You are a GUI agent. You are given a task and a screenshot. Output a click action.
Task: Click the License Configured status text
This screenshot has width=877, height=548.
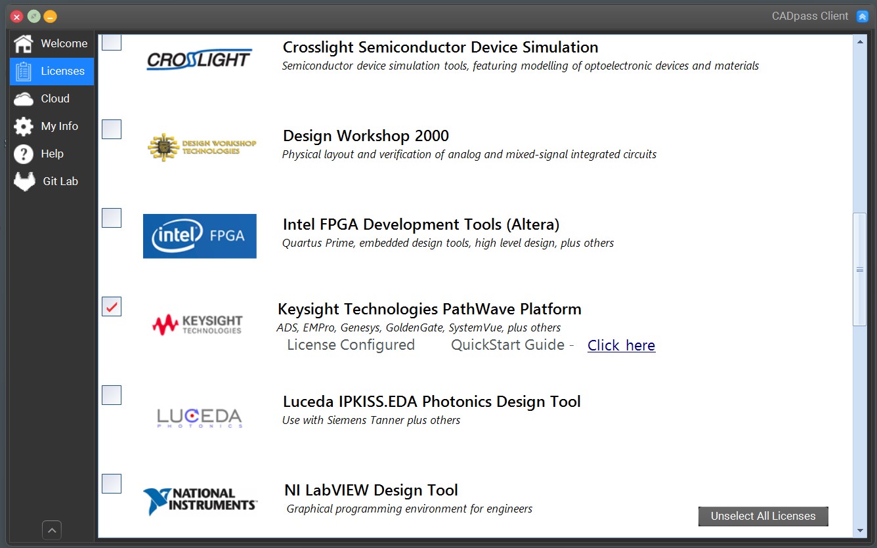(351, 345)
